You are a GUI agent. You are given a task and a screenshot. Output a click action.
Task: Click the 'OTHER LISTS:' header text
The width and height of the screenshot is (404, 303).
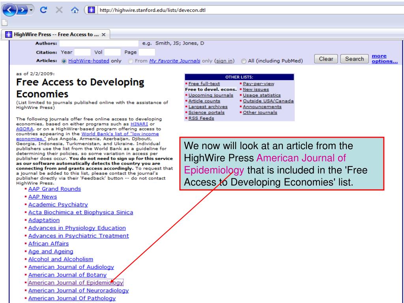(x=239, y=77)
